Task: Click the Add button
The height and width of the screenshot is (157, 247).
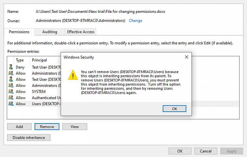Action: [19, 126]
